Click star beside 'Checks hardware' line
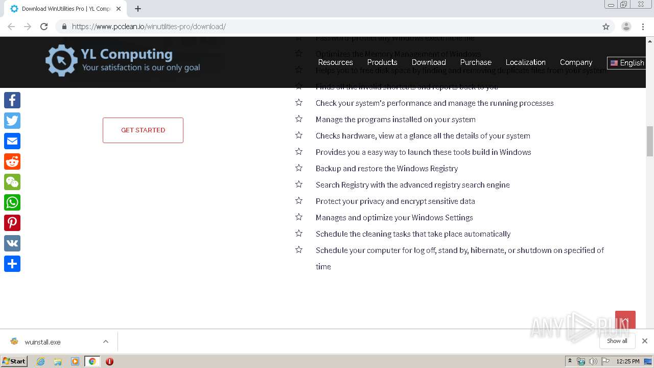This screenshot has height=368, width=654. 299,135
